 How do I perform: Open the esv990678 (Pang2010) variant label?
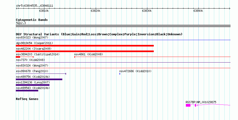pyautogui.click(x=32, y=71)
